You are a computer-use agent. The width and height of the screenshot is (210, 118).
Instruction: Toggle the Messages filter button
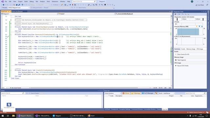pos(148,93)
